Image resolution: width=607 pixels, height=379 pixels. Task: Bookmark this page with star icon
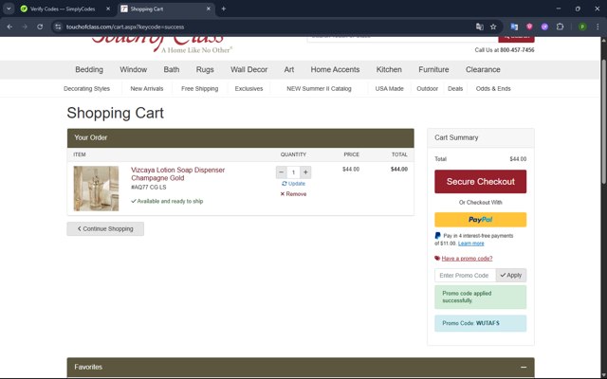click(x=493, y=27)
